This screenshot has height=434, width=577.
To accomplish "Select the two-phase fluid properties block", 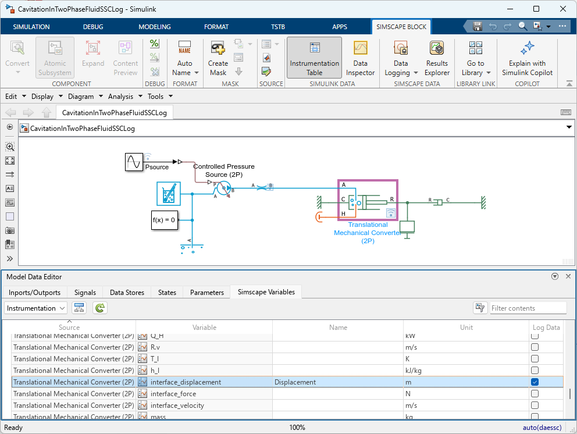I will pos(169,194).
